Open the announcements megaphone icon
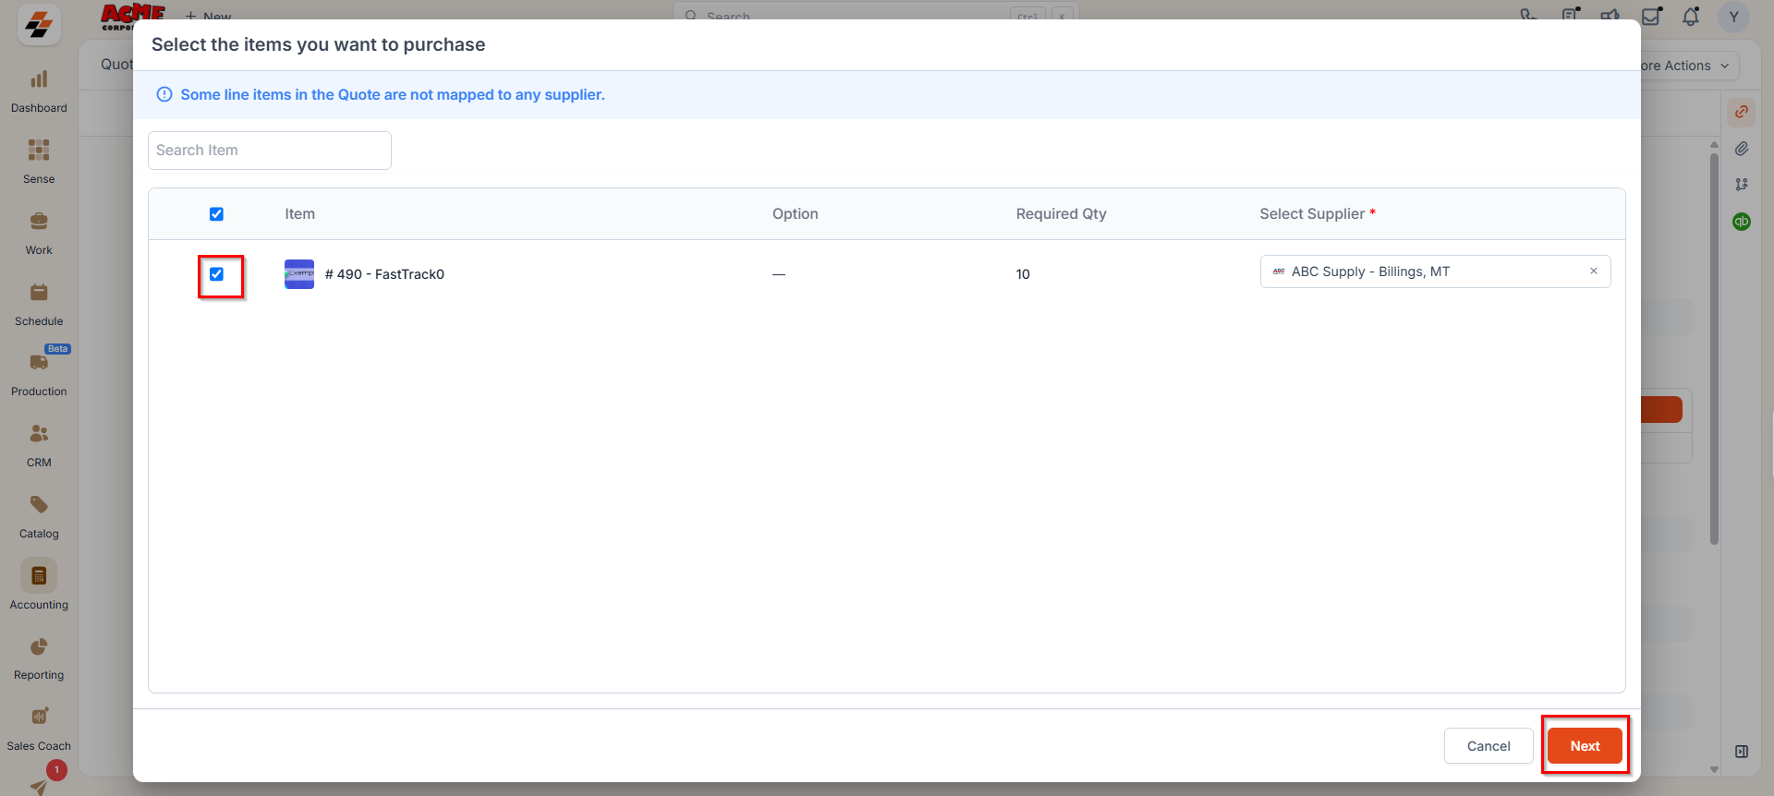Image resolution: width=1774 pixels, height=796 pixels. coord(1610,16)
